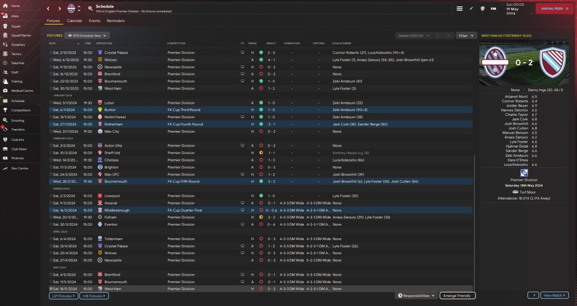Select Schedule in the sidebar
577x306 pixels.
click(x=18, y=101)
